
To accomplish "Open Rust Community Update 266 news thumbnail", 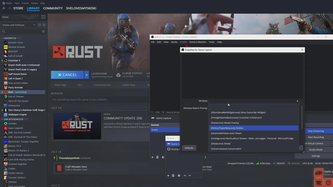I will click(x=77, y=126).
